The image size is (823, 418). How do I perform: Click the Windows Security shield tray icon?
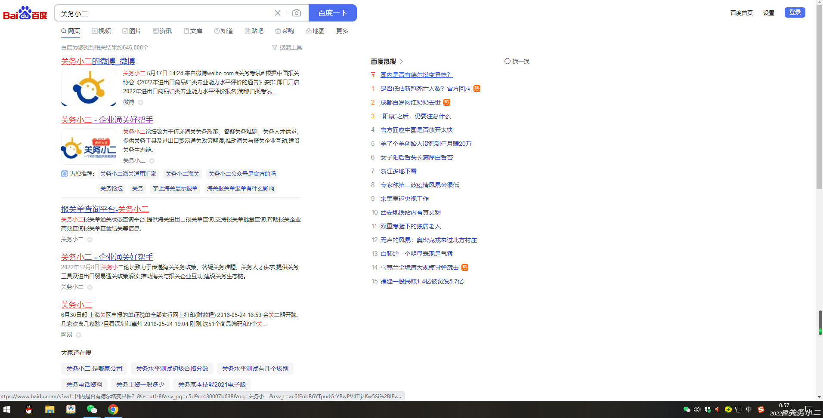click(x=707, y=409)
